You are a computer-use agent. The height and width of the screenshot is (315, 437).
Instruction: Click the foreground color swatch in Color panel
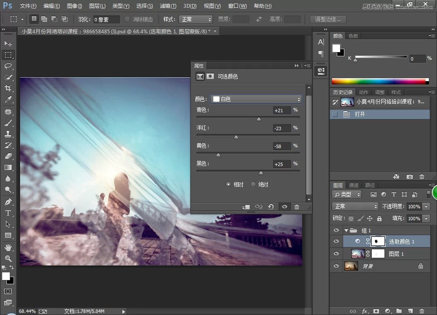point(336,48)
